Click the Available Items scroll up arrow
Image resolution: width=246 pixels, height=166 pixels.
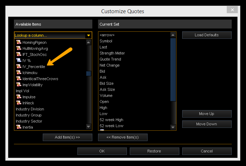[88, 42]
